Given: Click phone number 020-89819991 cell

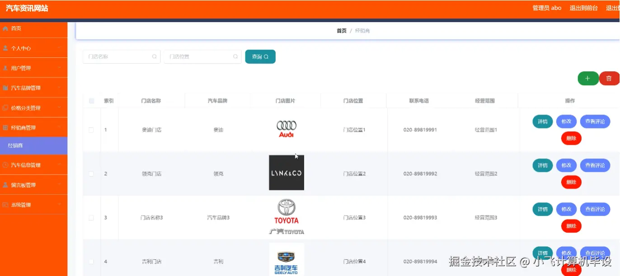Looking at the screenshot, I should (x=420, y=130).
